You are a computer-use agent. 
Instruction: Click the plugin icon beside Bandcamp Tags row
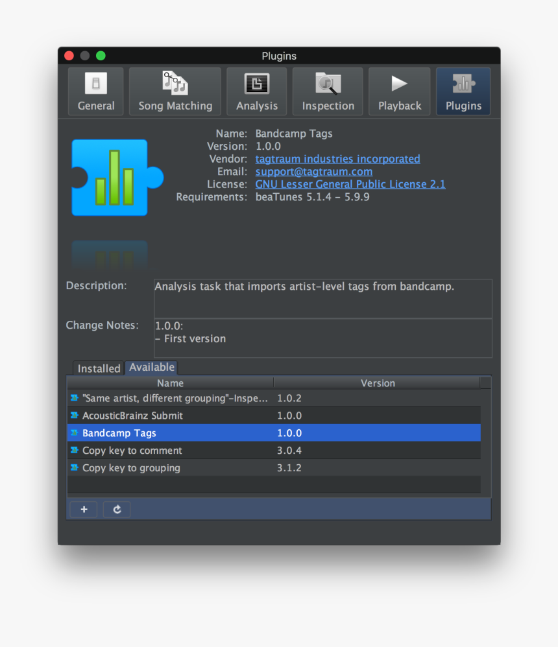coord(75,432)
